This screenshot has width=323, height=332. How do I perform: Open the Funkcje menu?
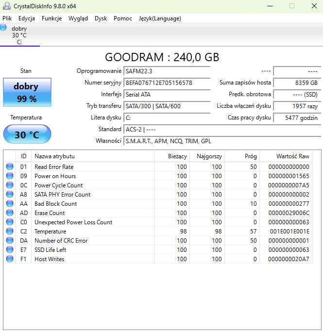coord(51,18)
